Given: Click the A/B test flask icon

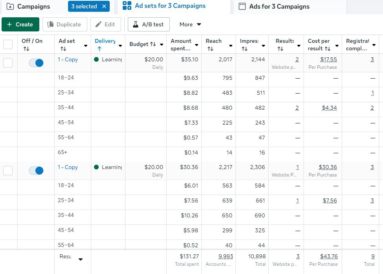Looking at the screenshot, I should [136, 24].
